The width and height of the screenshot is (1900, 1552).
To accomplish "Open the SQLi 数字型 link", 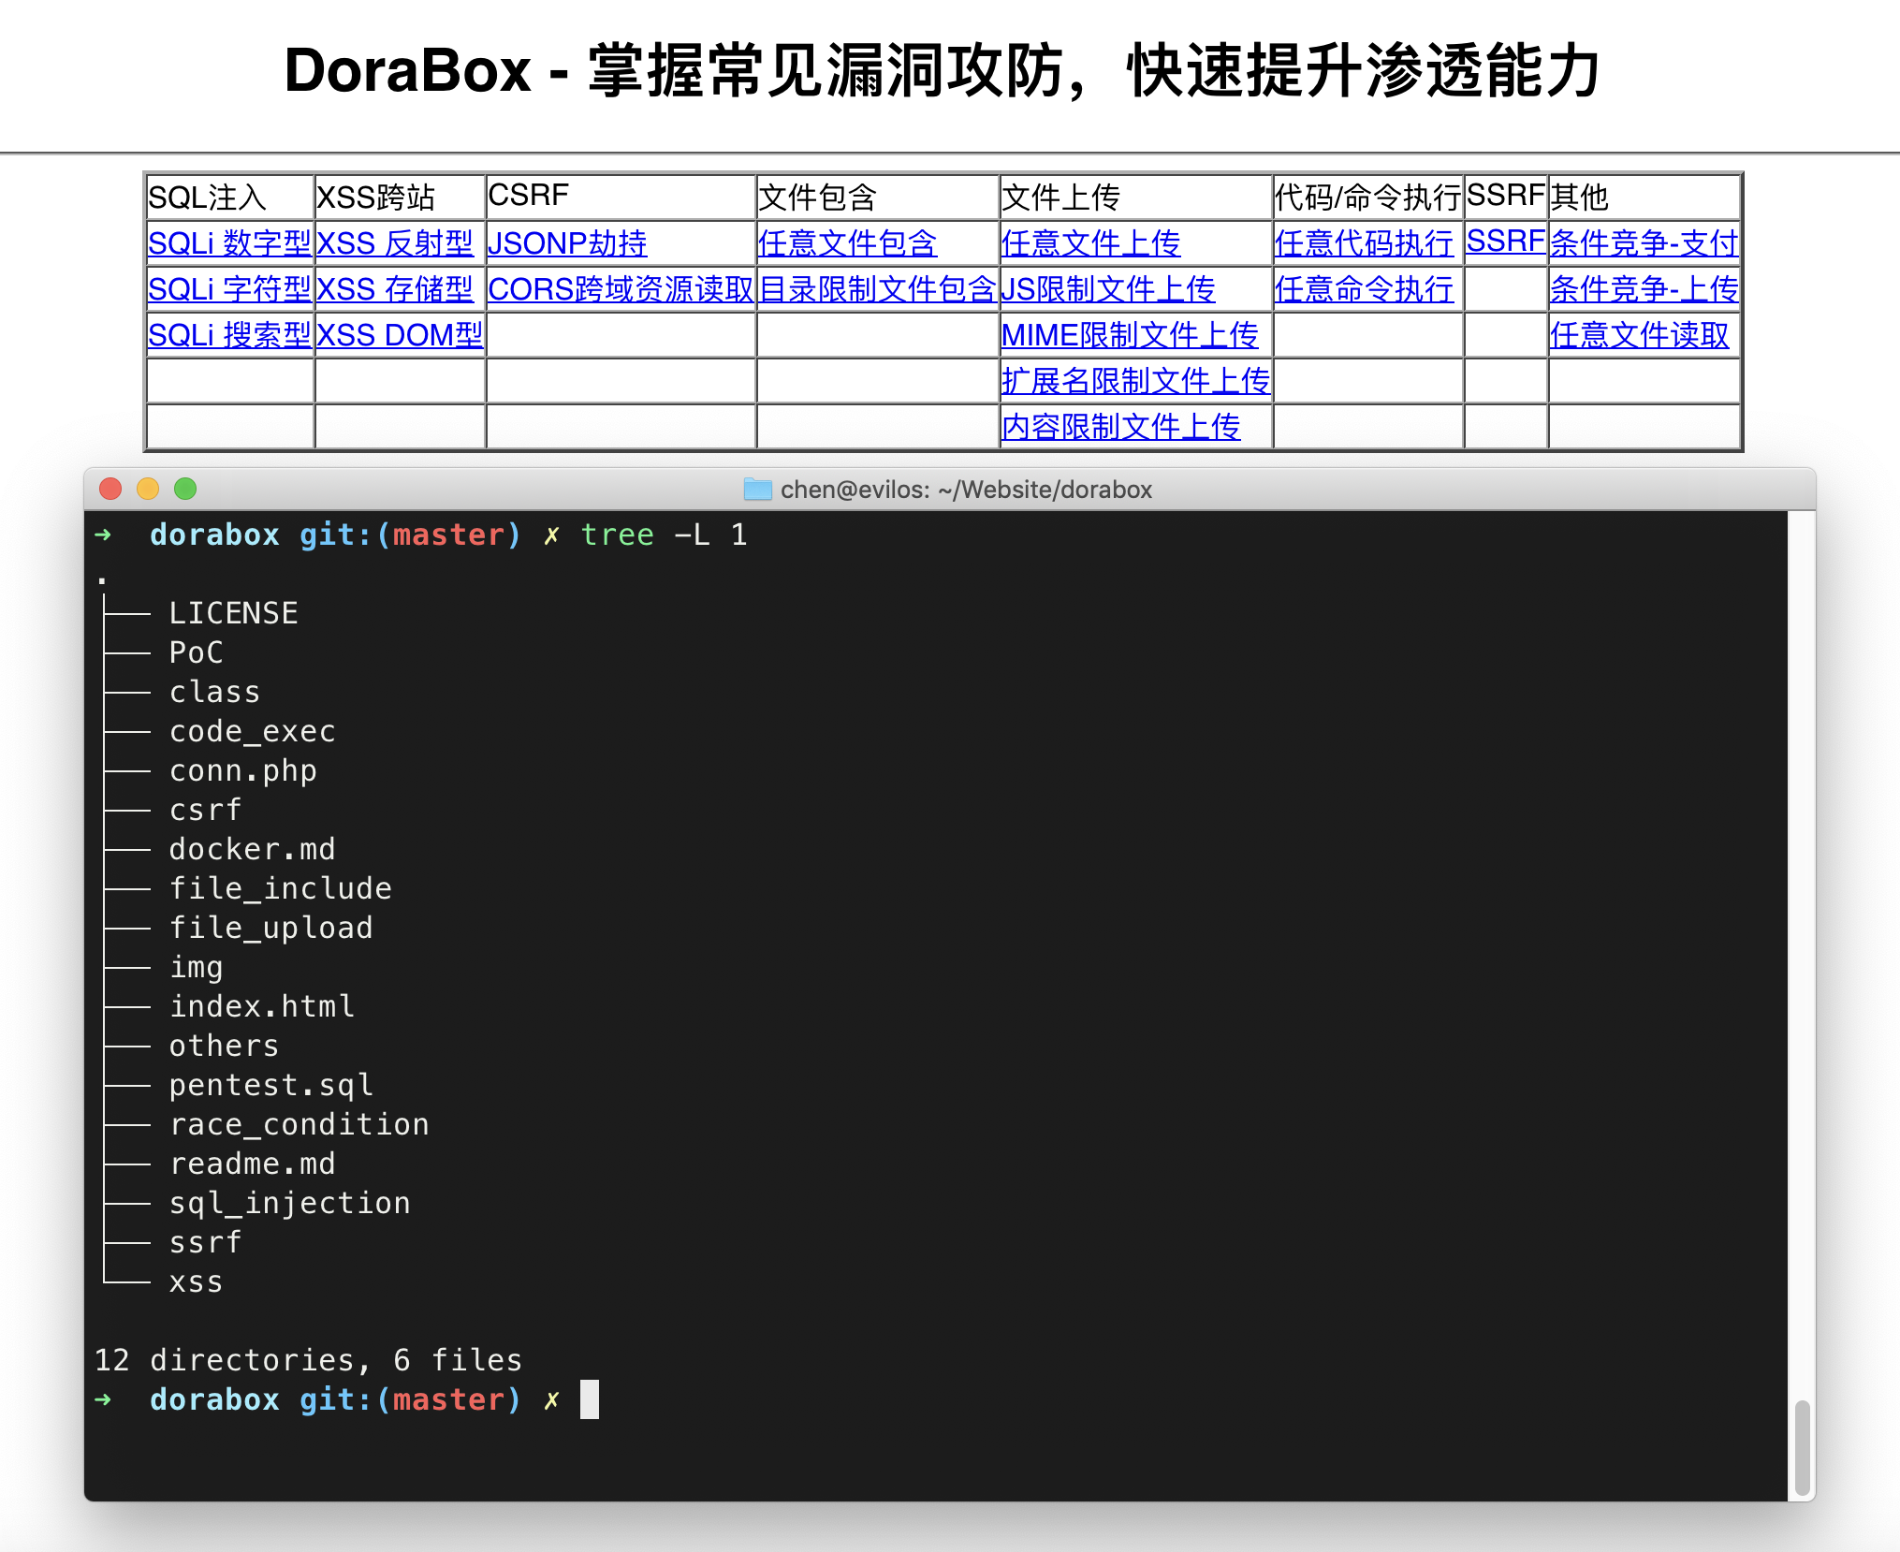I will click(229, 243).
